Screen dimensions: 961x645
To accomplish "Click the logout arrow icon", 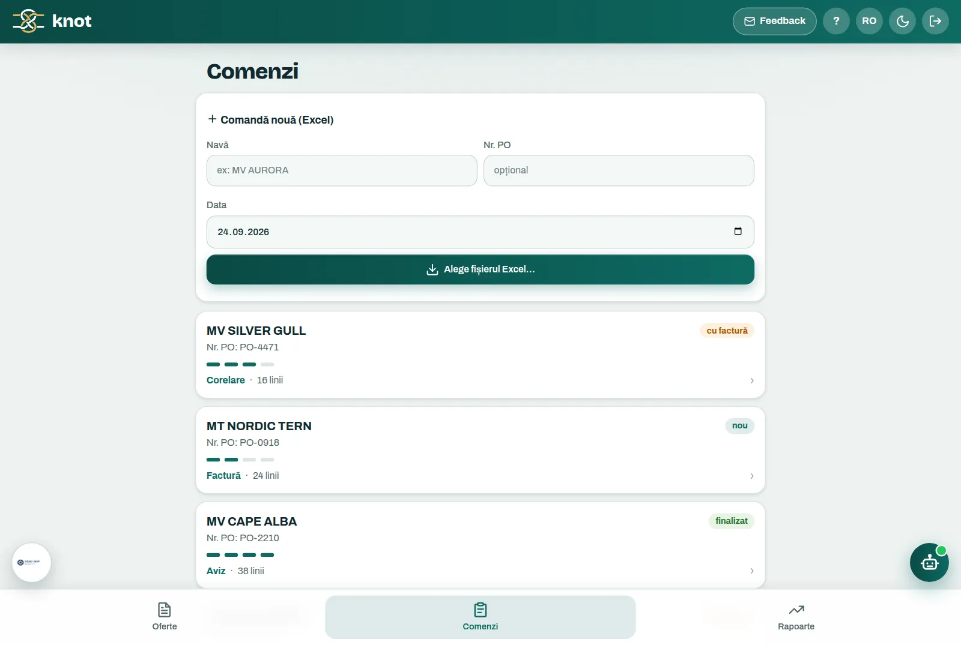I will [935, 21].
